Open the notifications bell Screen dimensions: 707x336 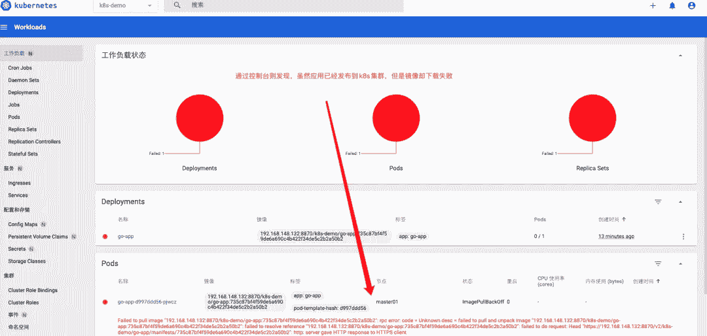(x=672, y=5)
